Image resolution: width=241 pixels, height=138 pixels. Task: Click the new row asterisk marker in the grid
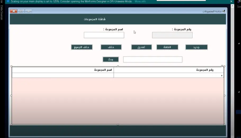[x=222, y=75]
